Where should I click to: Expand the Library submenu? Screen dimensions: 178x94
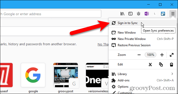coord(143,74)
